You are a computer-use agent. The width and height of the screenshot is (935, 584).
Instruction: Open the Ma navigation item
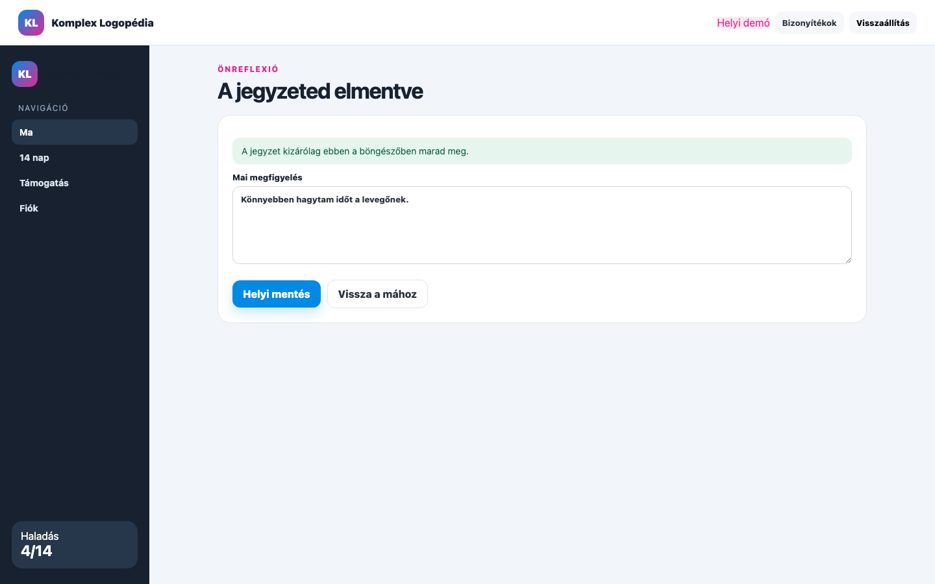[x=75, y=132]
